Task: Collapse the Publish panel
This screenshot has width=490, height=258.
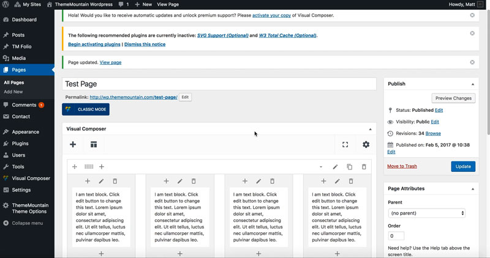Action: pos(473,84)
